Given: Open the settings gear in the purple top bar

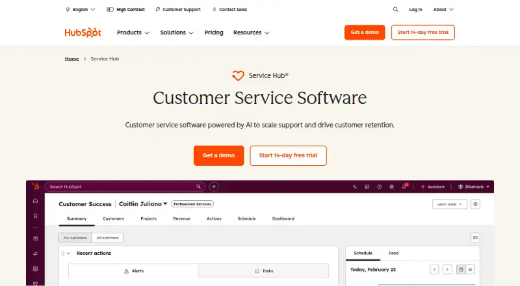Looking at the screenshot, I should (x=391, y=187).
